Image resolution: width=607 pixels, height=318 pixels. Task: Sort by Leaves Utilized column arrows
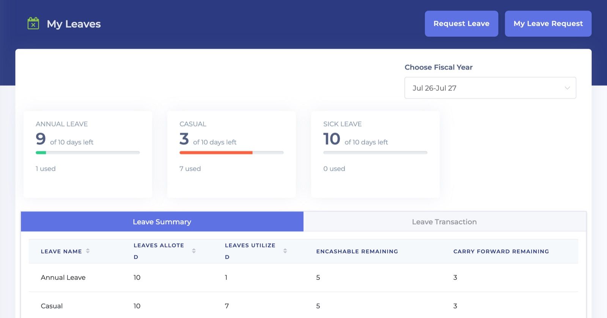tap(285, 251)
